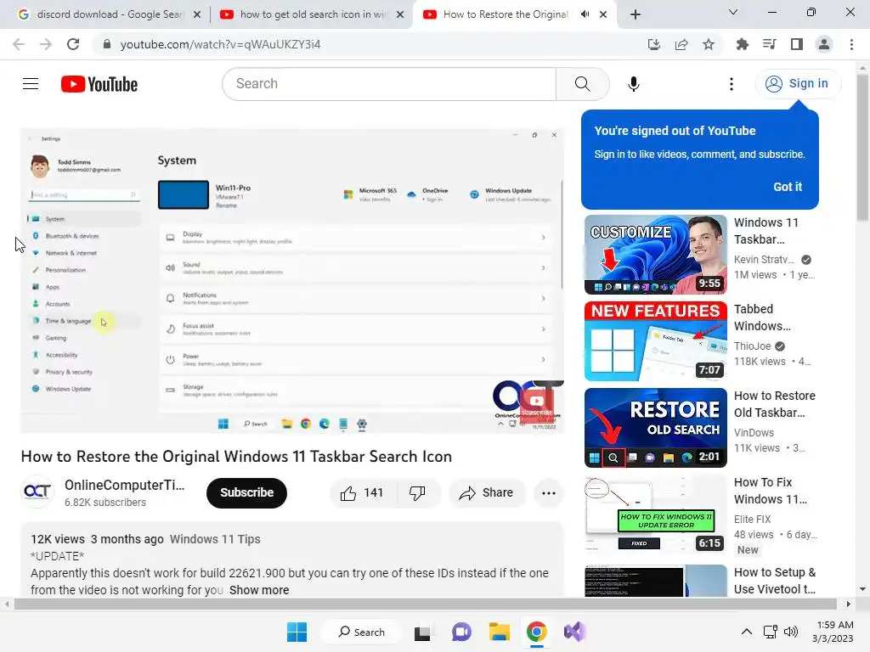Bookmark this tab with star icon
Viewport: 870px width, 652px height.
click(708, 44)
